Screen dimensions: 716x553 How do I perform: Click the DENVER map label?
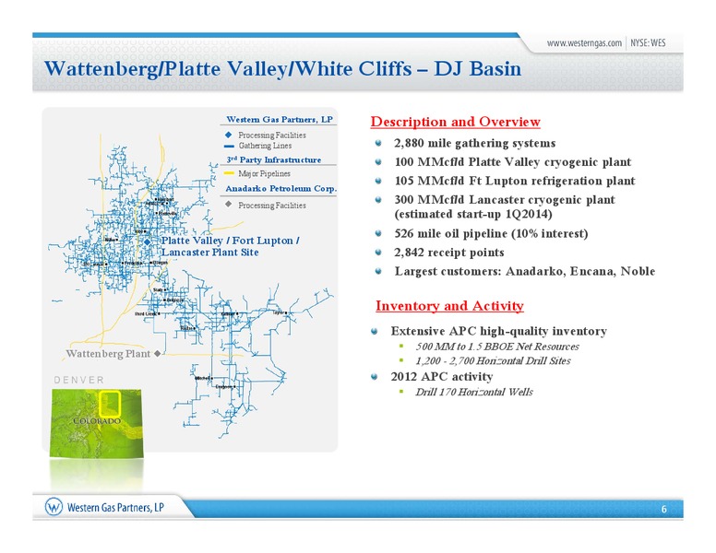tap(79, 380)
